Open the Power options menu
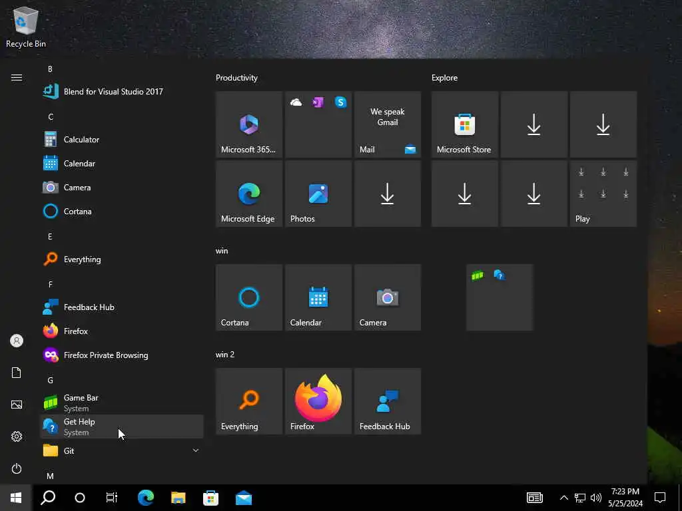The width and height of the screenshot is (682, 511). 17,468
